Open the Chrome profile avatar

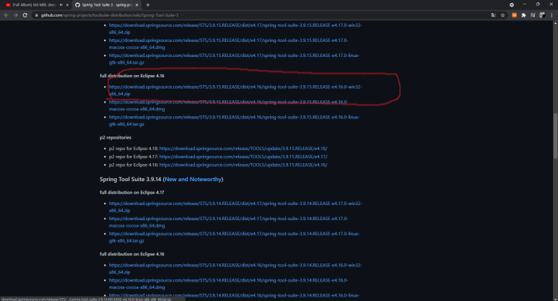(542, 15)
